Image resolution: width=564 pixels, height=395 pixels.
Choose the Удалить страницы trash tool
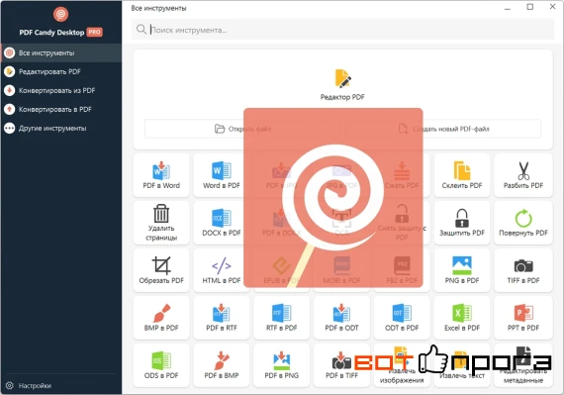tap(161, 223)
